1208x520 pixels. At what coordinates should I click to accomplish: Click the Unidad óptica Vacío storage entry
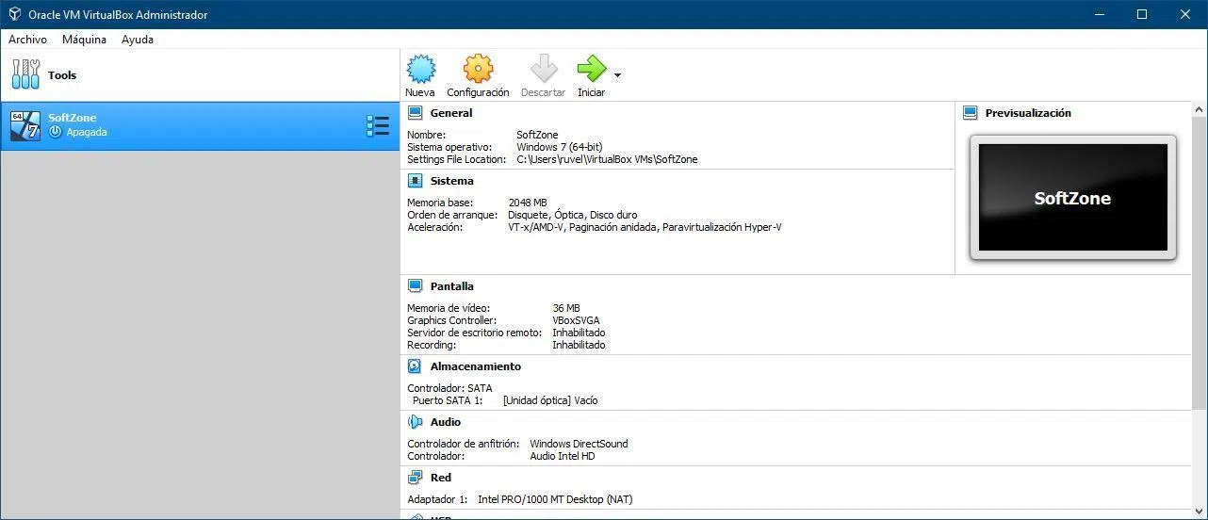(x=550, y=400)
